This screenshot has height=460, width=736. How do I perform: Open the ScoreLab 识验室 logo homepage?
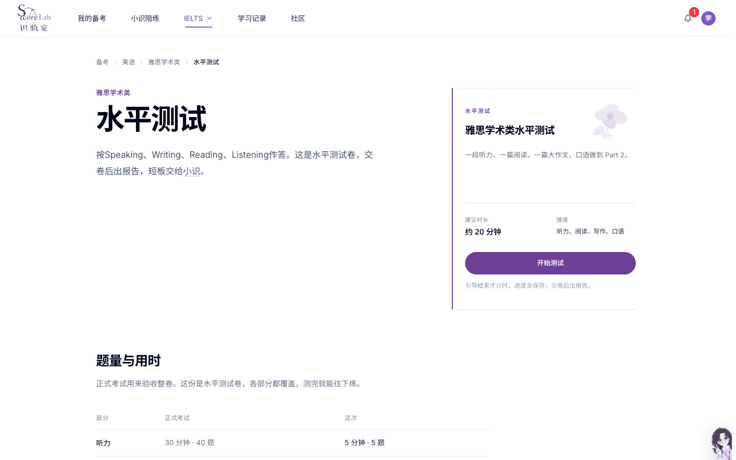pyautogui.click(x=34, y=18)
